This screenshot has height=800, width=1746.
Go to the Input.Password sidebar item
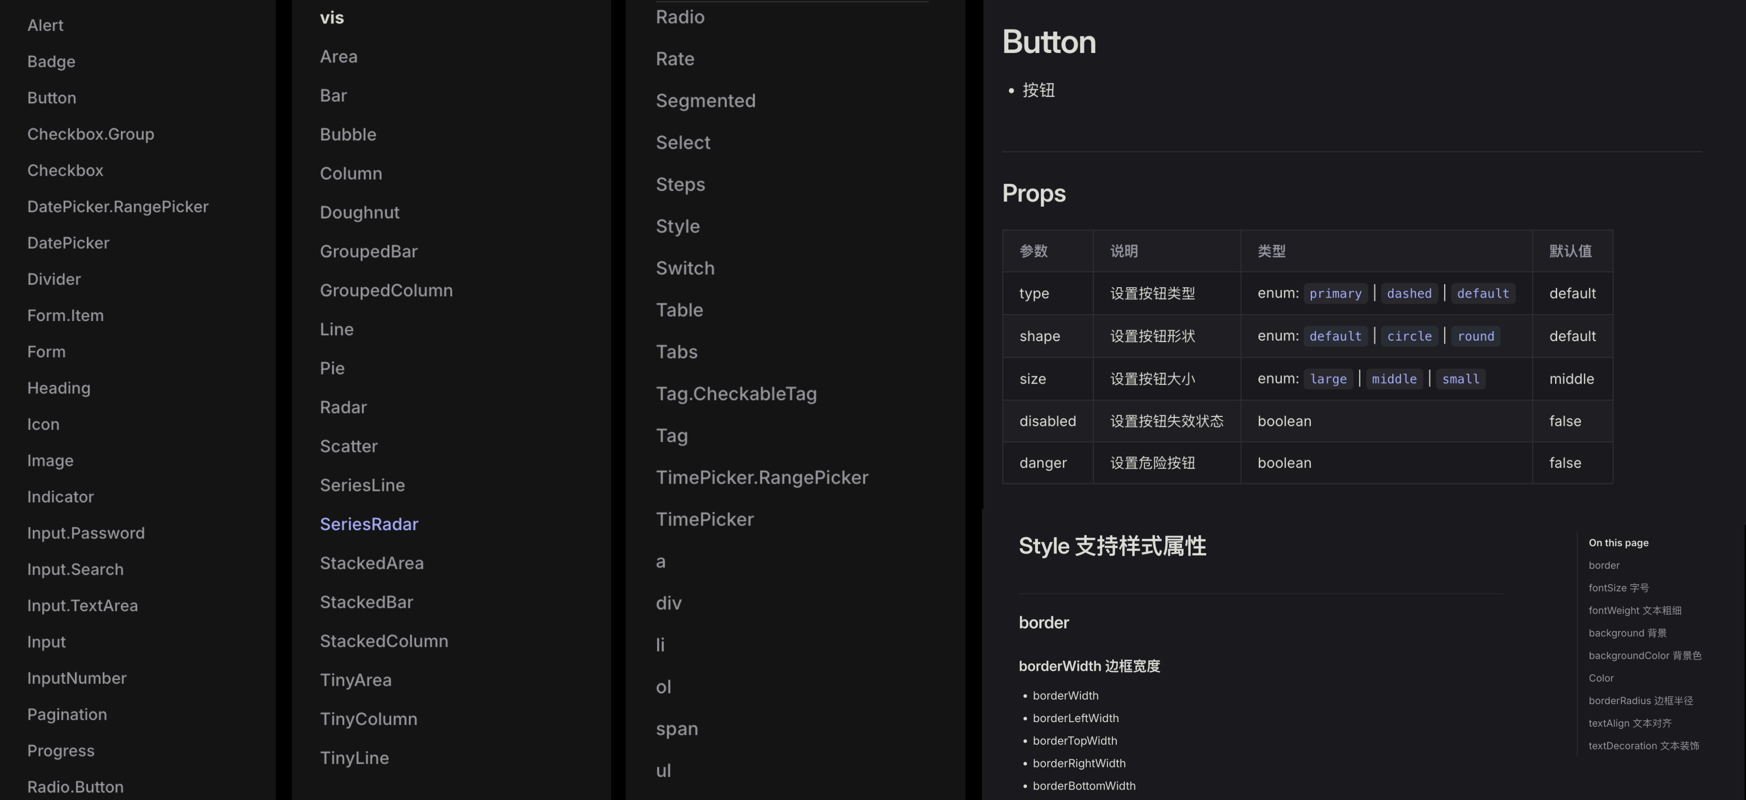(x=85, y=533)
